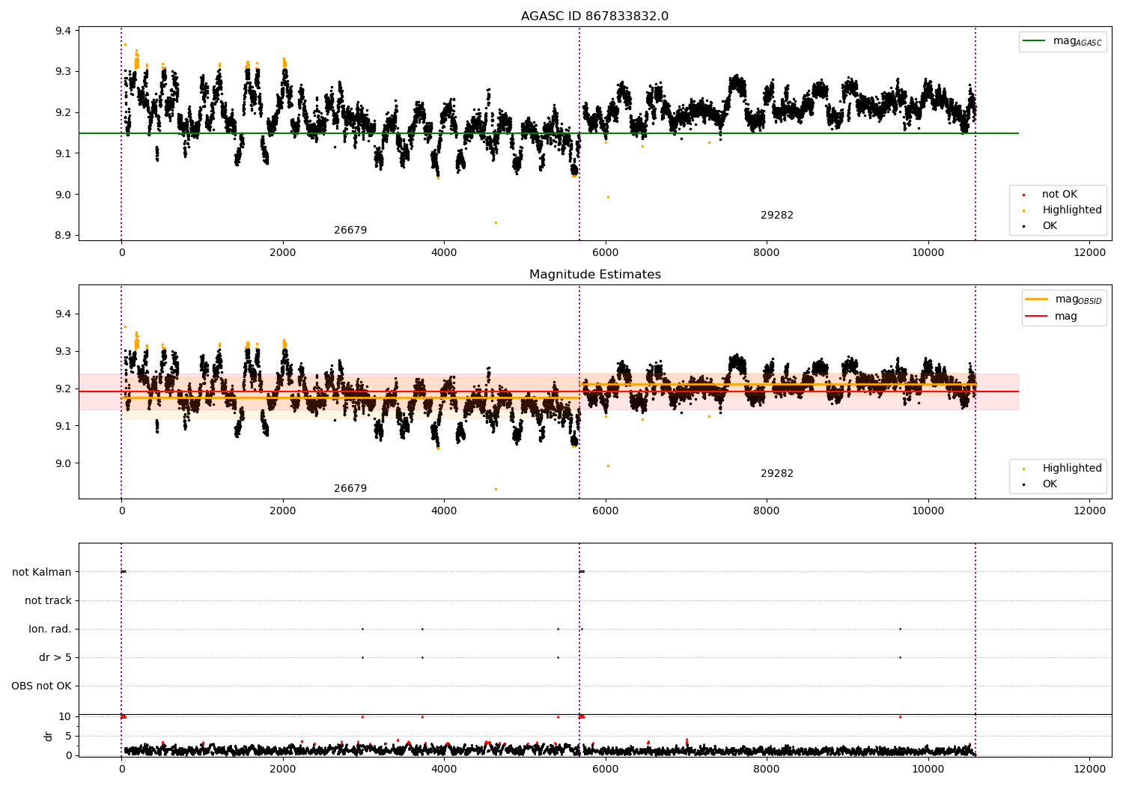Image resolution: width=1123 pixels, height=786 pixels.
Task: Click the 'OBS not OK' y-axis label
Action: [41, 686]
